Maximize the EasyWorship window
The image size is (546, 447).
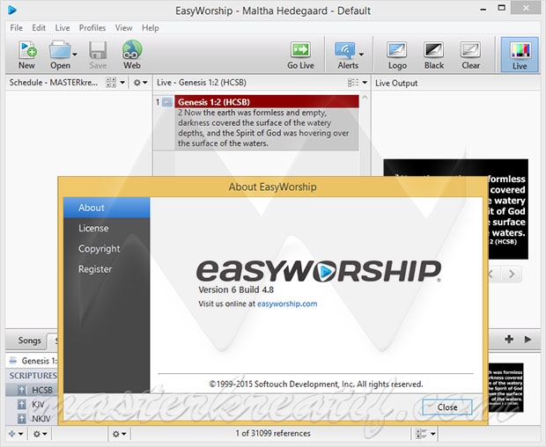click(x=501, y=8)
